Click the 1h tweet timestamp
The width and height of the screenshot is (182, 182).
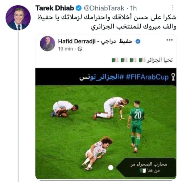coord(133,8)
